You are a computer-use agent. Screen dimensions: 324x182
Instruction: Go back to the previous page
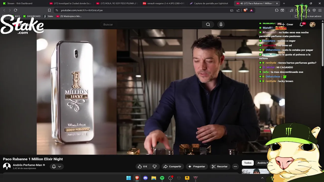point(4,10)
